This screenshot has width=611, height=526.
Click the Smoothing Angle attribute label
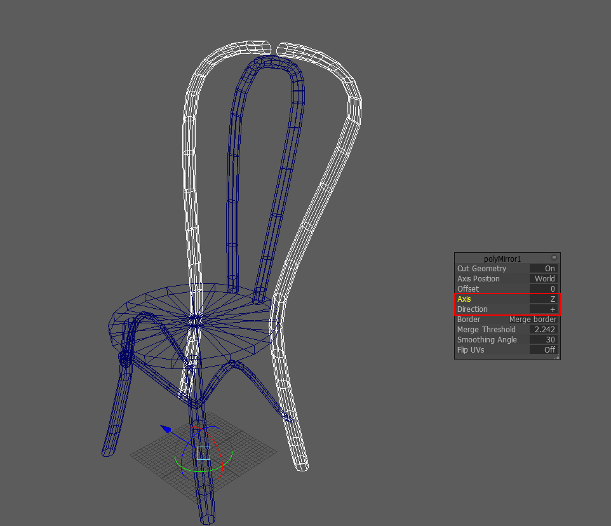(x=487, y=340)
